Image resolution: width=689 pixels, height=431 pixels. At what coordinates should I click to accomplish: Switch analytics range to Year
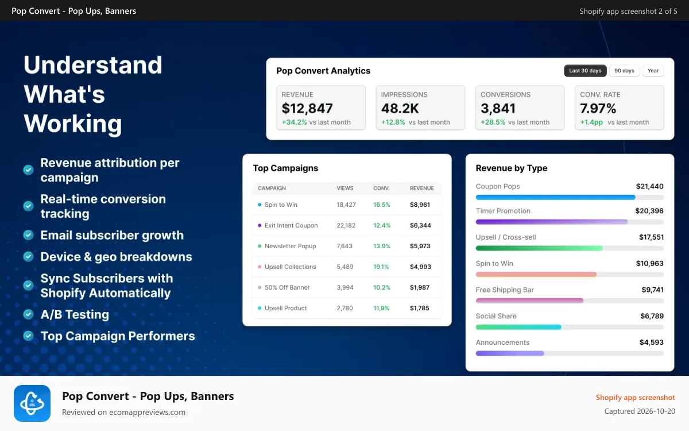tap(653, 71)
